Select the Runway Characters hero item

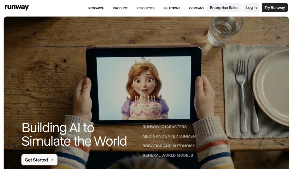click(x=165, y=127)
